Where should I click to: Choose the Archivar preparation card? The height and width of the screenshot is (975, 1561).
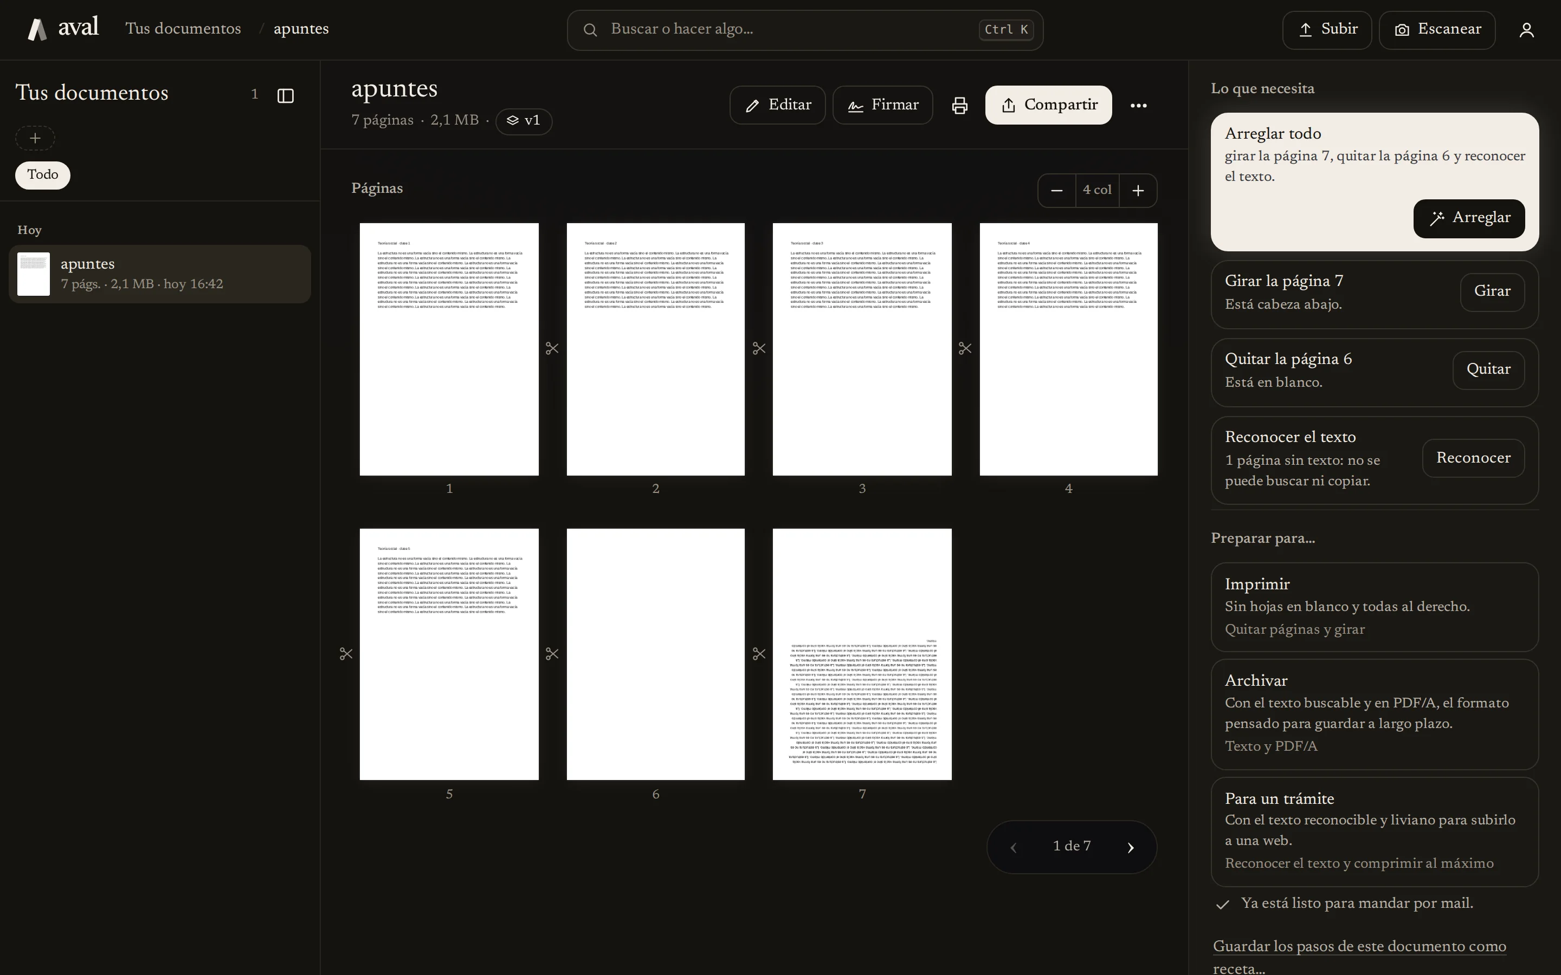(1375, 714)
